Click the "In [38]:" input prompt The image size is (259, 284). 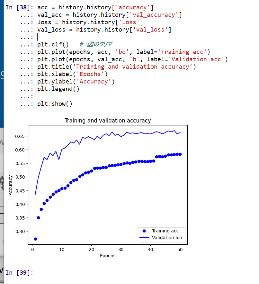click(x=19, y=8)
